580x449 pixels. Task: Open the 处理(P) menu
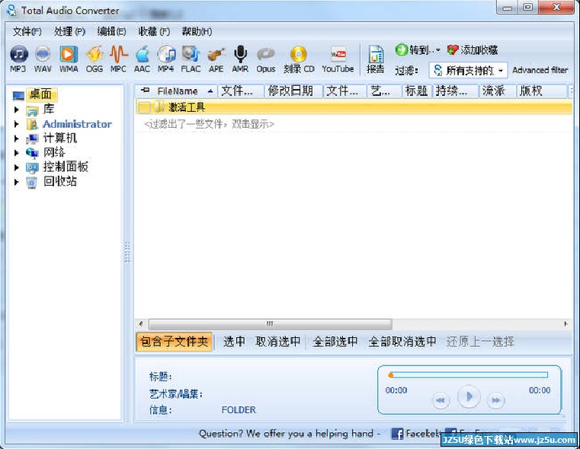69,31
